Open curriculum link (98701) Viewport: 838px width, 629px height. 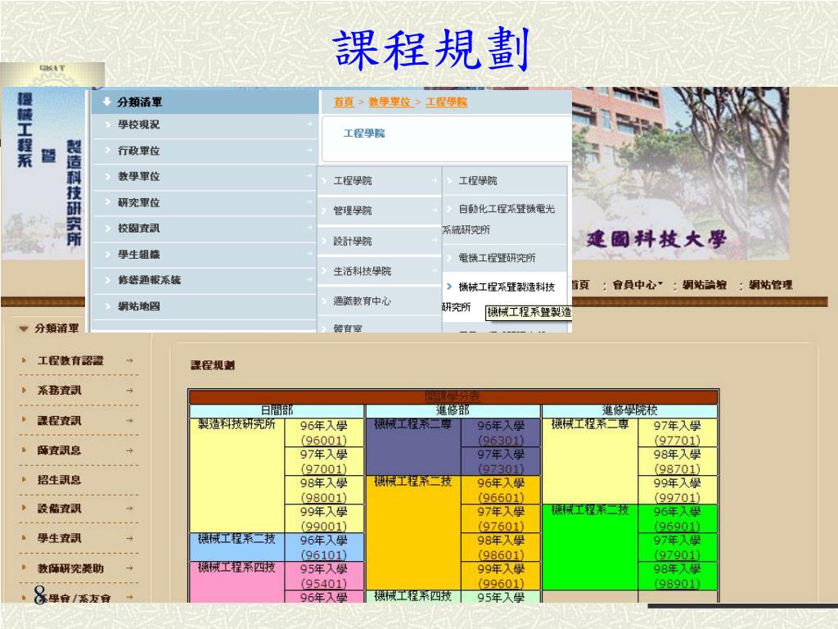(677, 469)
